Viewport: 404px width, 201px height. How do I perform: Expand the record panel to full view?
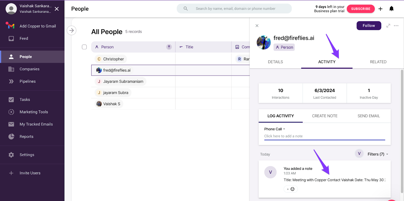point(388,26)
